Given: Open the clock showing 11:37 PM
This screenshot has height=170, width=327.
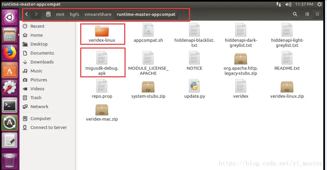Looking at the screenshot, I should tap(304, 4).
